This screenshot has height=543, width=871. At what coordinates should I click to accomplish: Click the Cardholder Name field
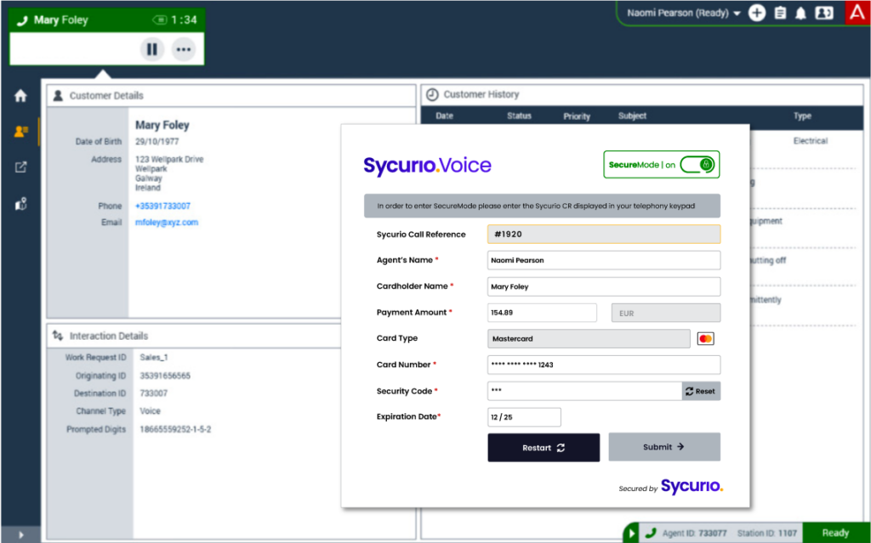point(604,286)
